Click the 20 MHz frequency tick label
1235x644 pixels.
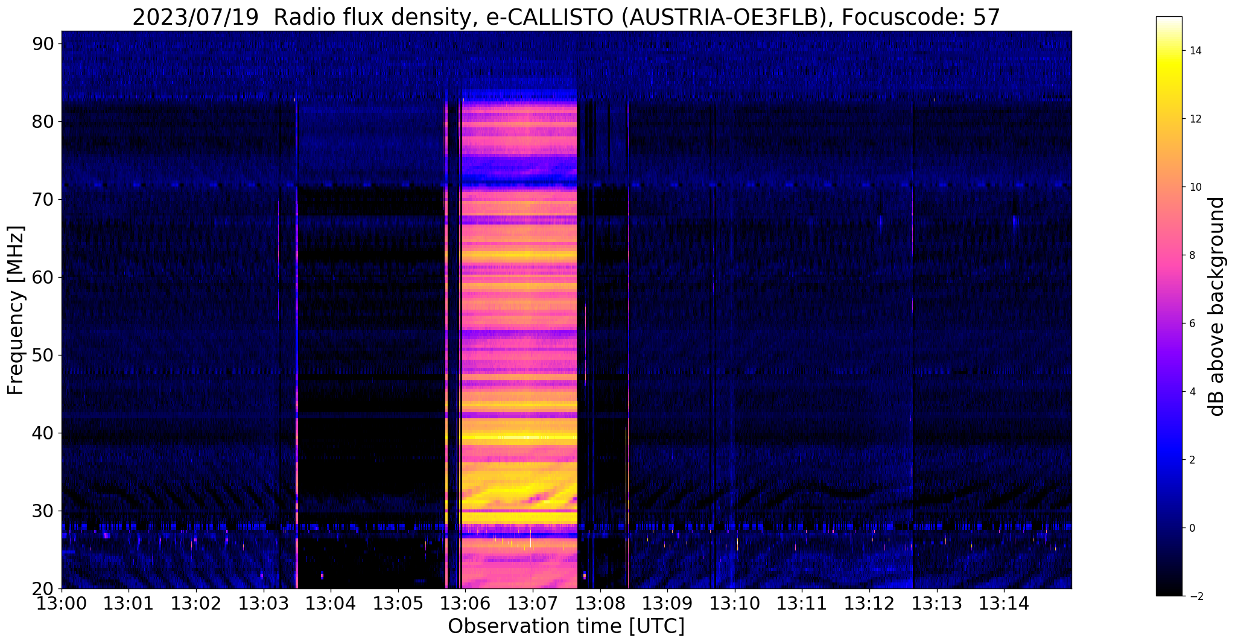[x=43, y=588]
